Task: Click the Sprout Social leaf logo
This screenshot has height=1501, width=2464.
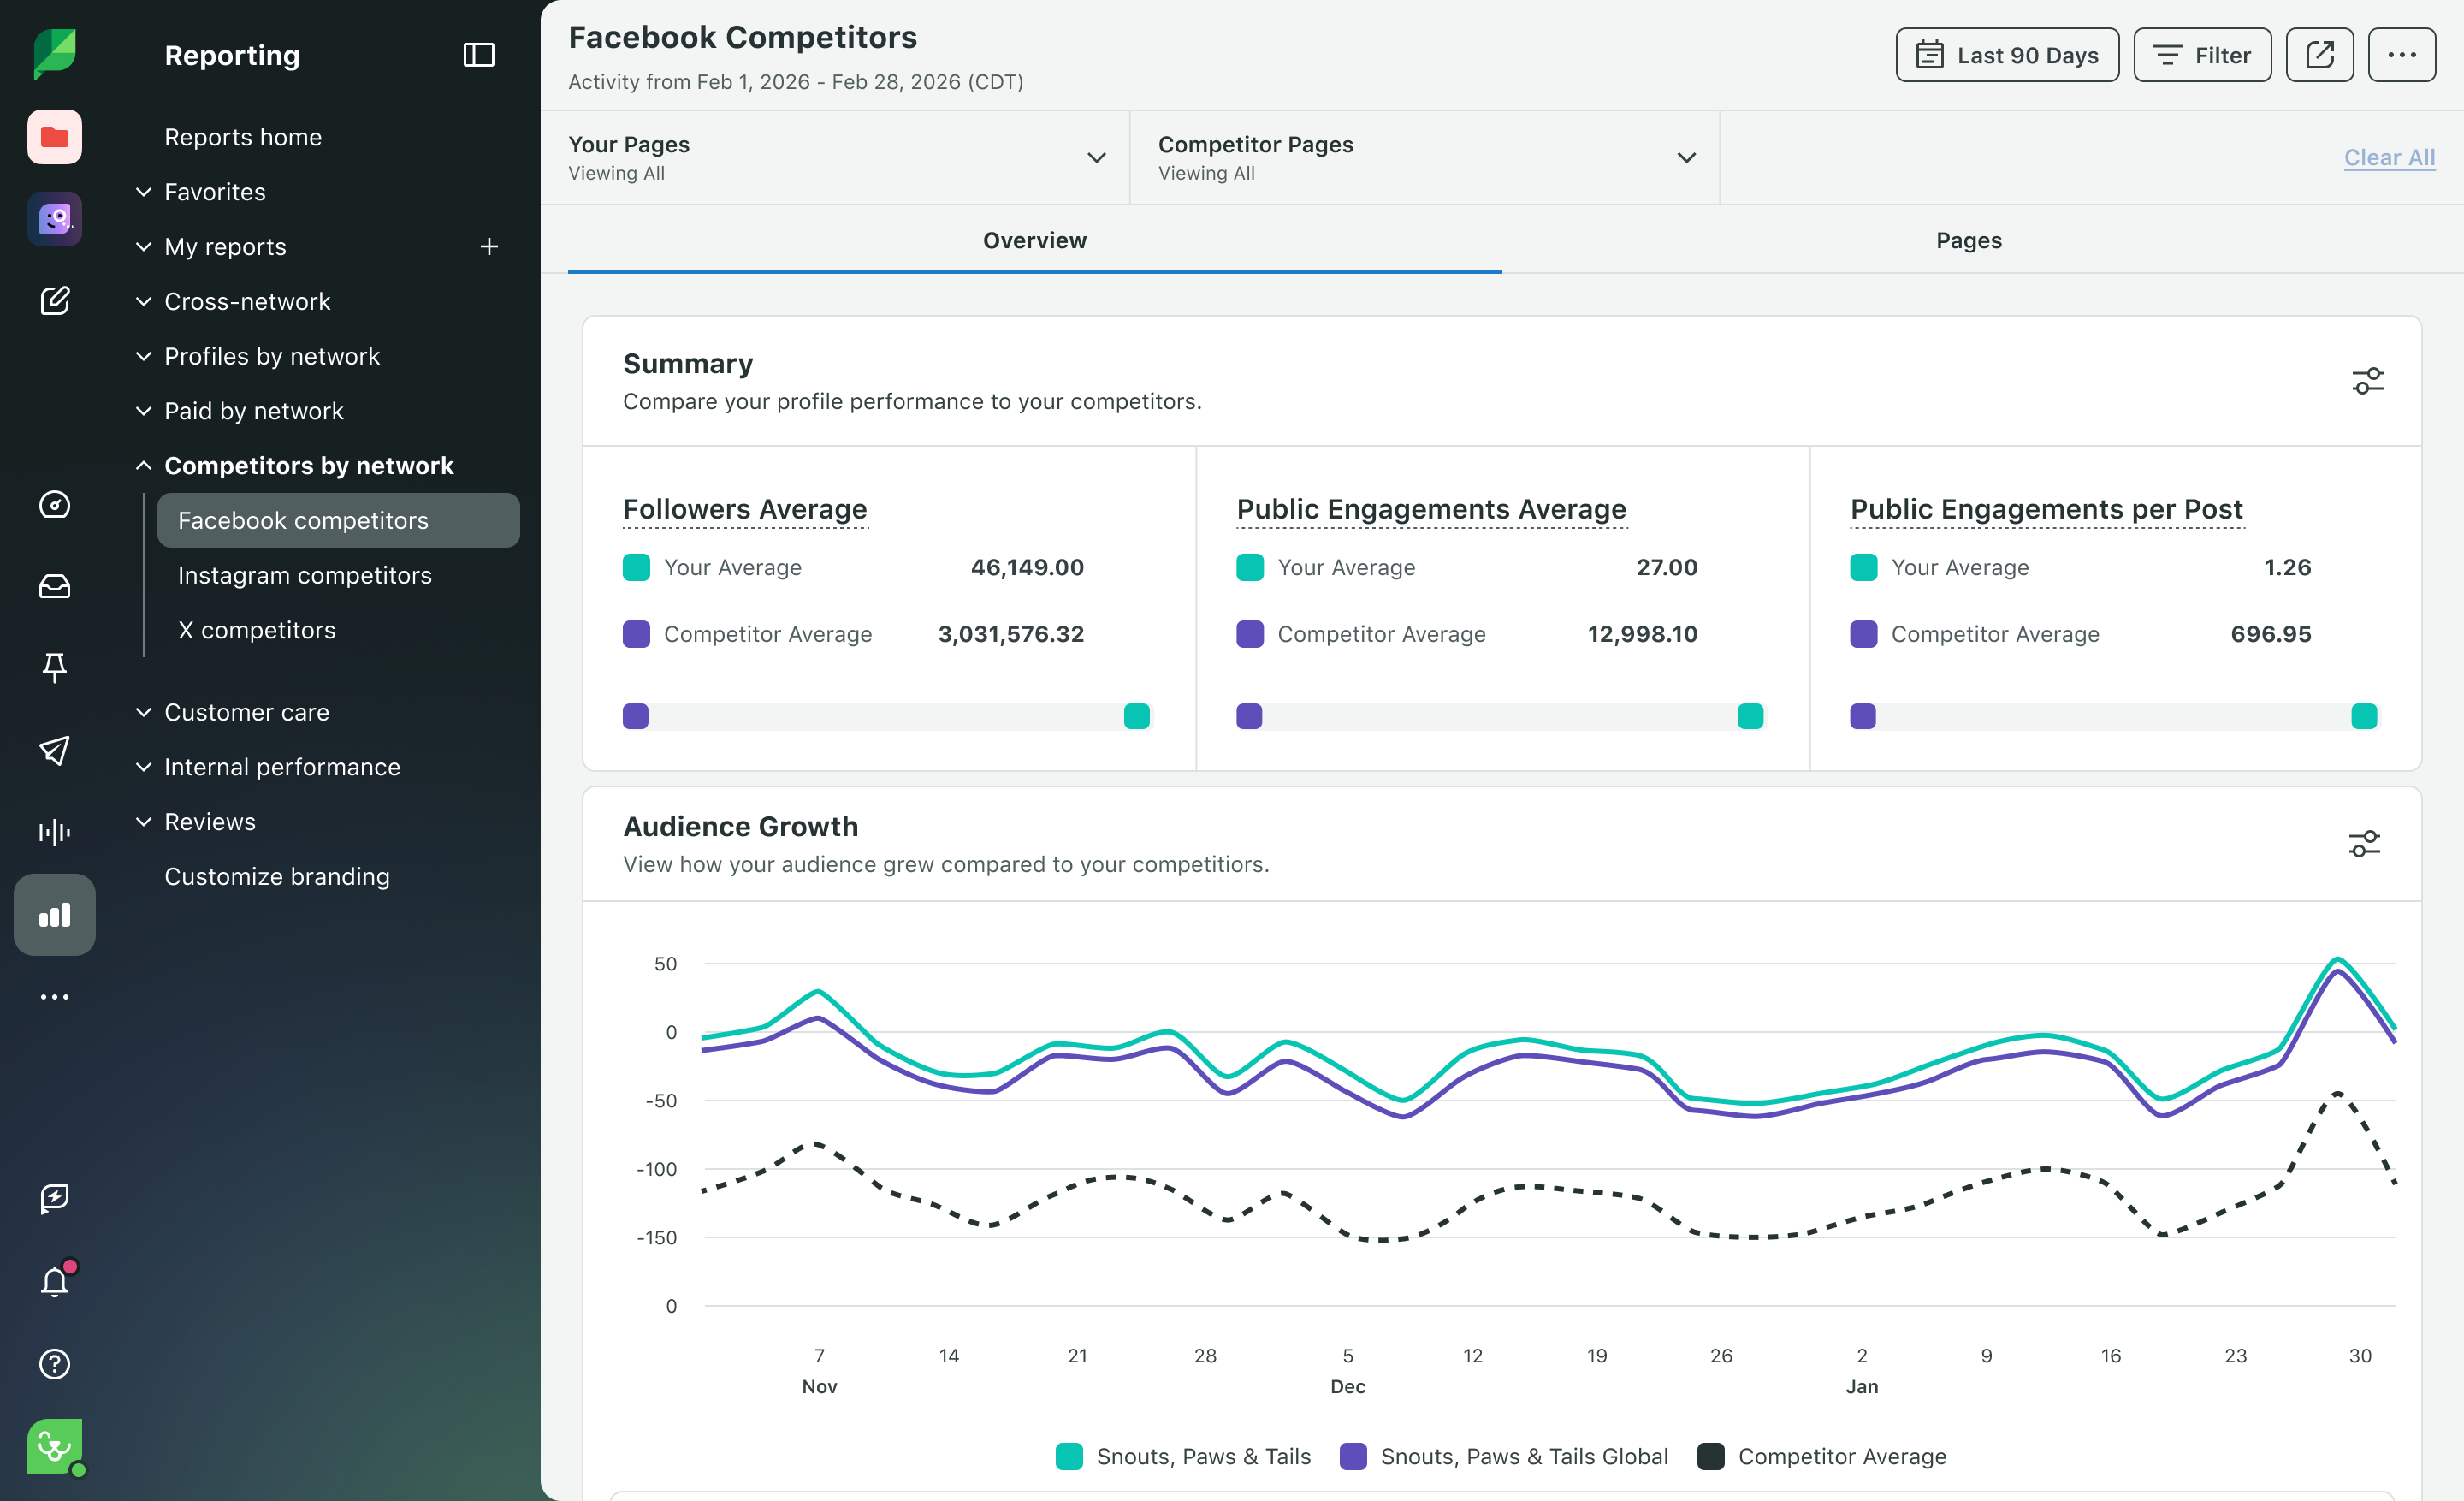Action: click(54, 54)
